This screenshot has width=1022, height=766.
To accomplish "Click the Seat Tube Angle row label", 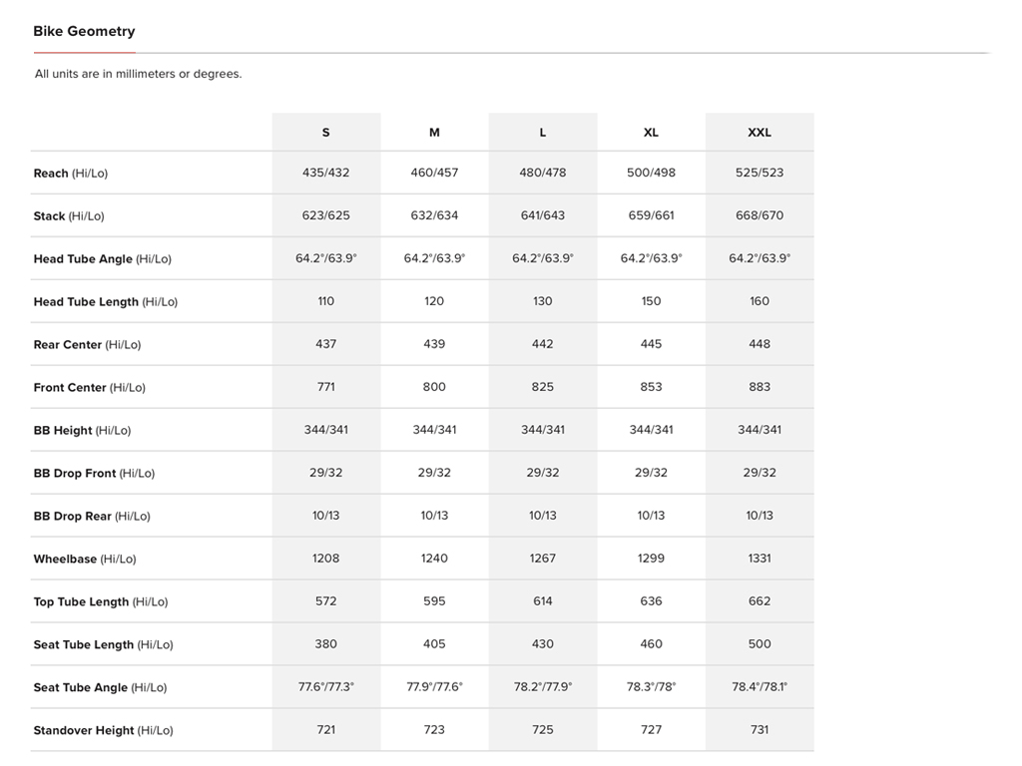I will pos(100,688).
